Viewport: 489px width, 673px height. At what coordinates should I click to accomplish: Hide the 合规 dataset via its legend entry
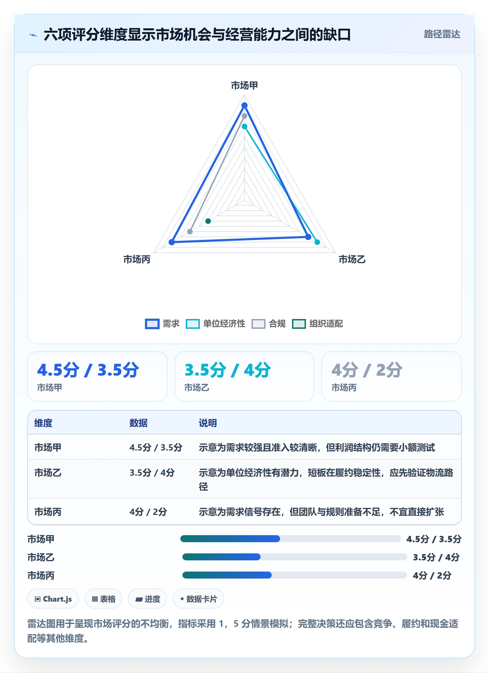(x=268, y=324)
